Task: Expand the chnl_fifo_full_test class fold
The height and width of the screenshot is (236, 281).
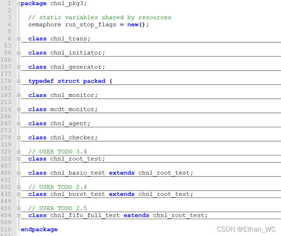Action: (19, 215)
